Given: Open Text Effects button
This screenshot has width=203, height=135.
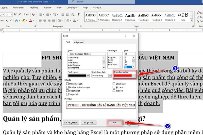Looking at the screenshot, I should pos(89,123).
